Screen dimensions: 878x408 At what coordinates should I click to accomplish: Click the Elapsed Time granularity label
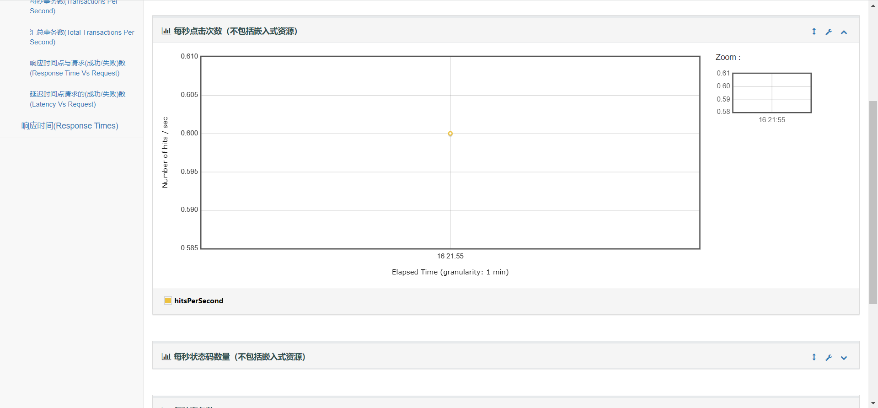[450, 272]
